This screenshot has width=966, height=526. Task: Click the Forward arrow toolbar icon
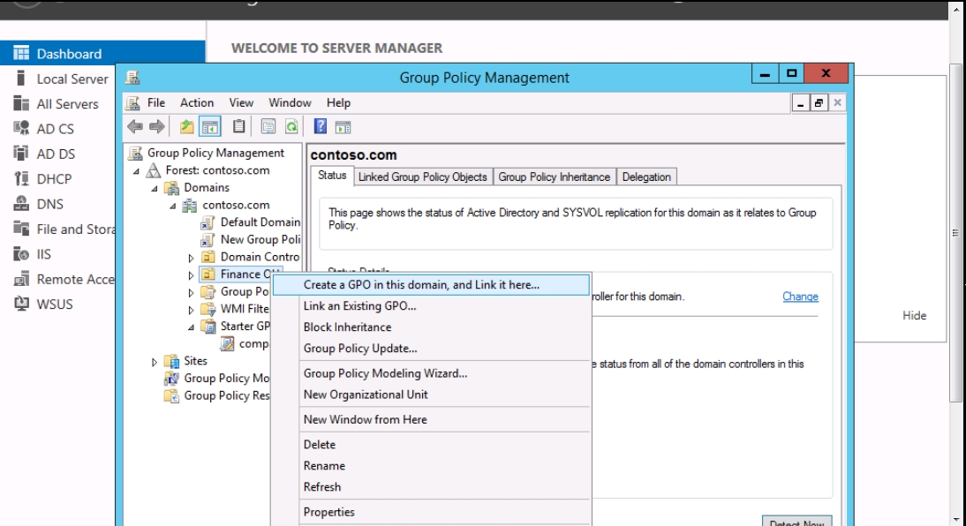coord(157,127)
